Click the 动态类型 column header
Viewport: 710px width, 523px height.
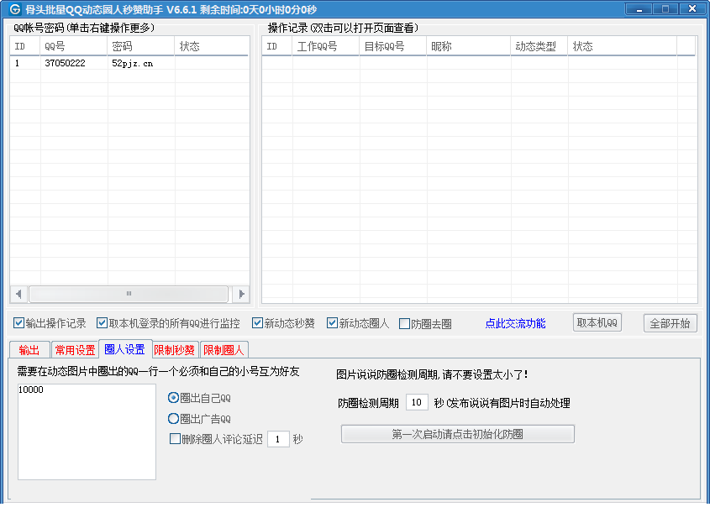click(x=539, y=46)
